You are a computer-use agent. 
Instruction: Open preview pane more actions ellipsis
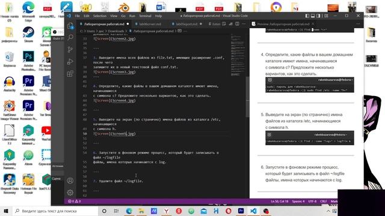358,24
